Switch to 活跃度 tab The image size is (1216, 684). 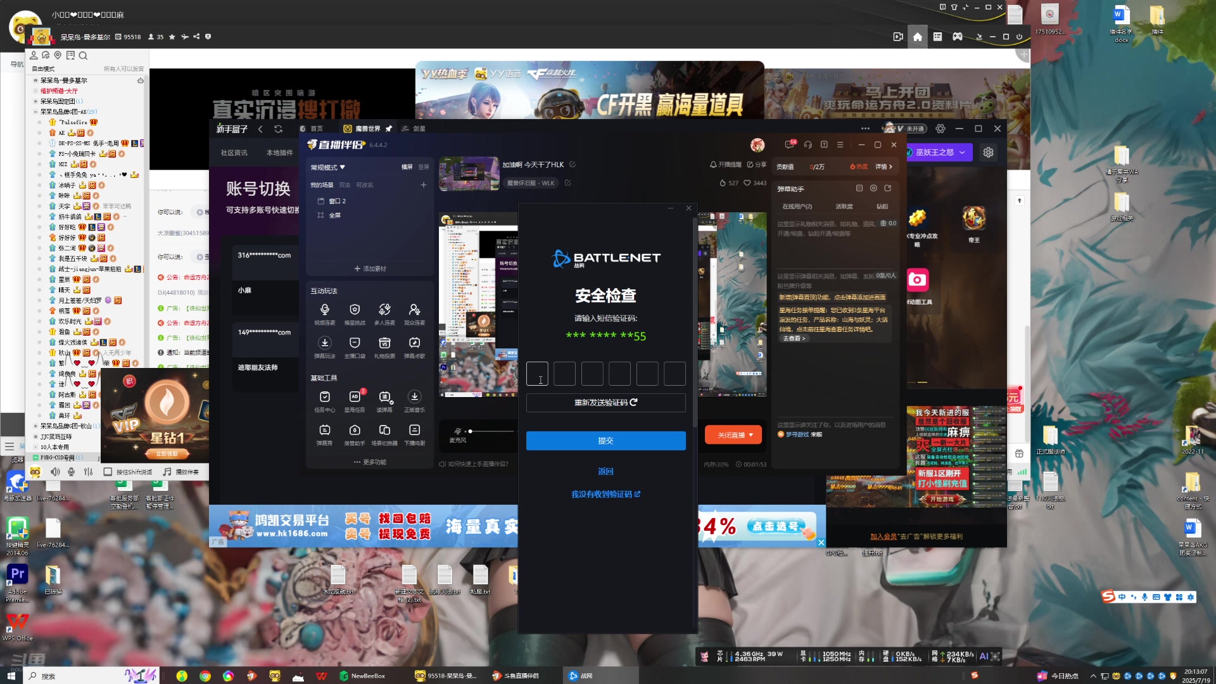(844, 206)
